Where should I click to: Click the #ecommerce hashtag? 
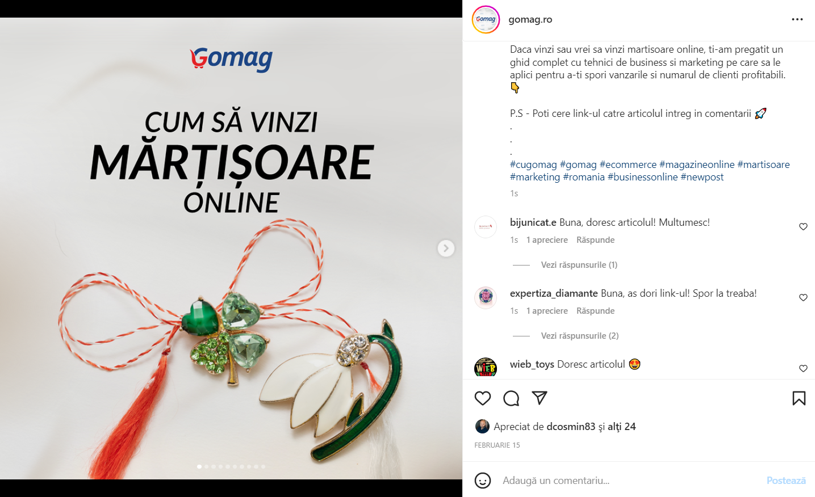point(628,165)
